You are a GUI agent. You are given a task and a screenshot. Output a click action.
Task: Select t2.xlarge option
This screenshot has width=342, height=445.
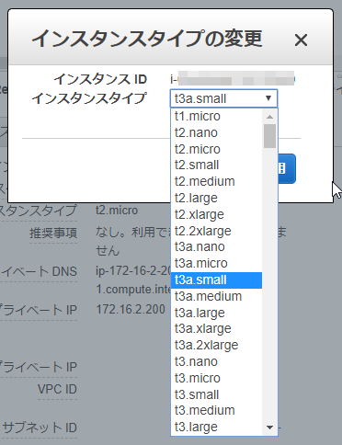pyautogui.click(x=216, y=214)
